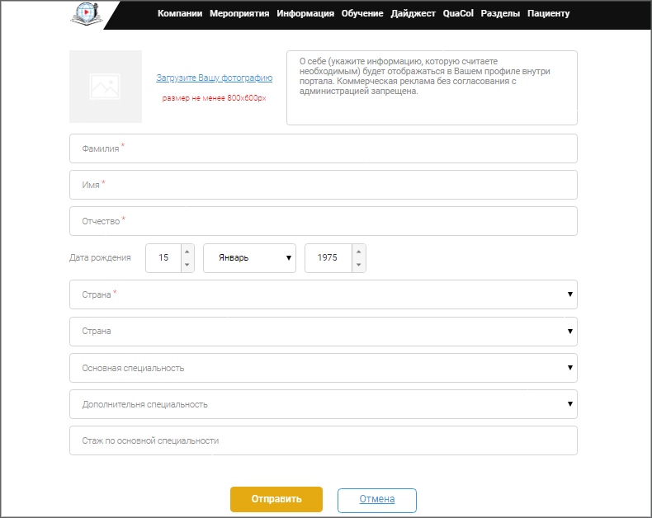Image resolution: width=652 pixels, height=518 pixels.
Task: Go to the Мероприятия menu
Action: [x=239, y=14]
